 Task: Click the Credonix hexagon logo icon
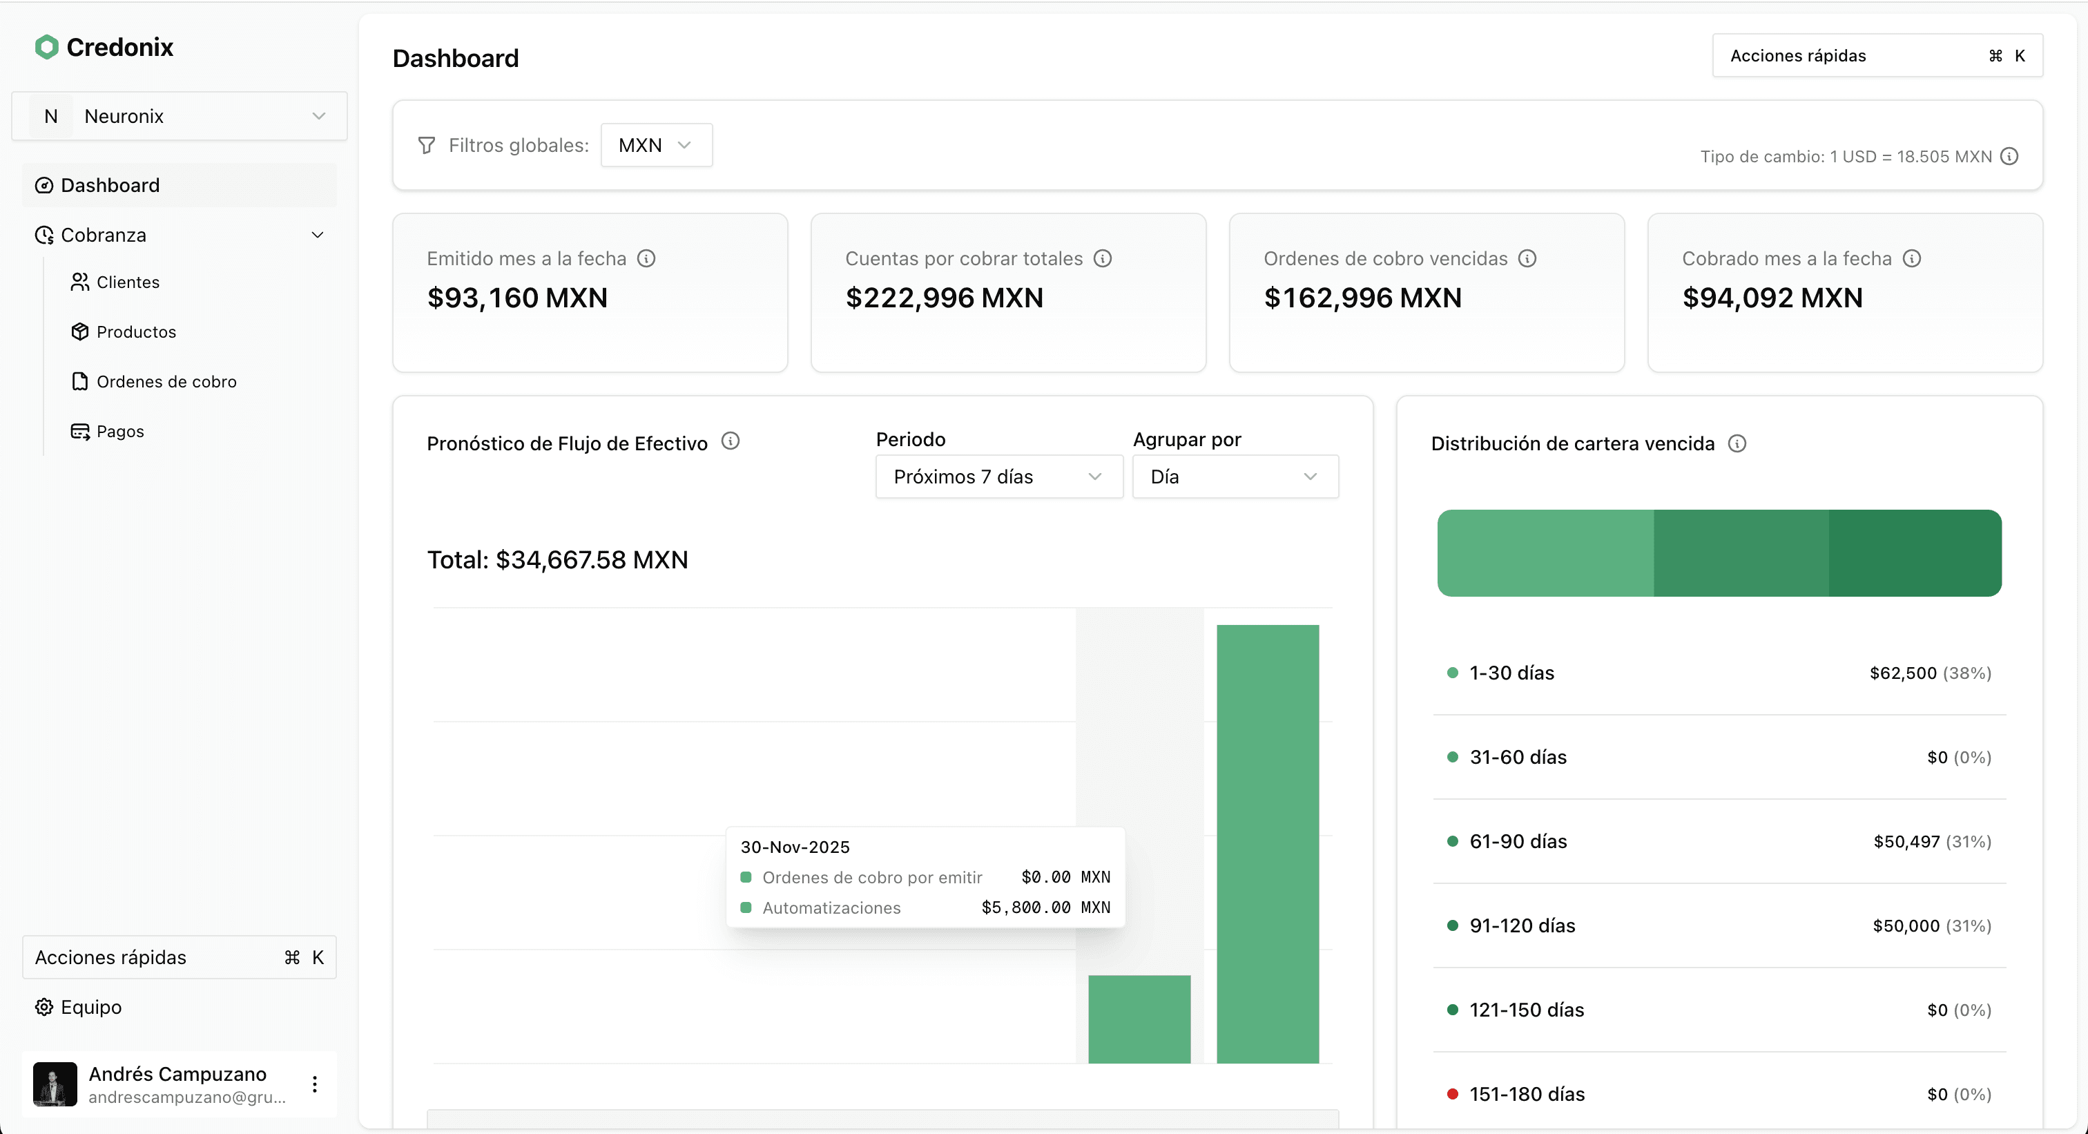(x=47, y=47)
